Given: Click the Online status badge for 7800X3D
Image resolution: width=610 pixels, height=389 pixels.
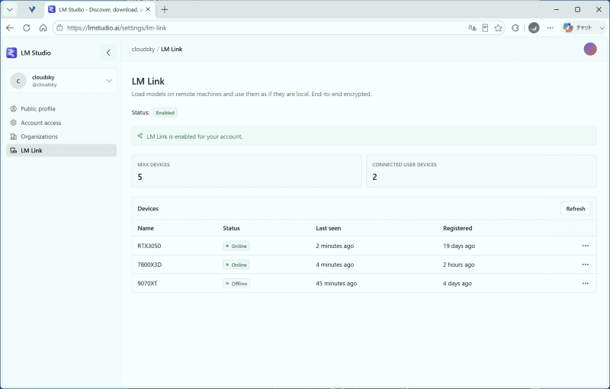Looking at the screenshot, I should tap(236, 265).
